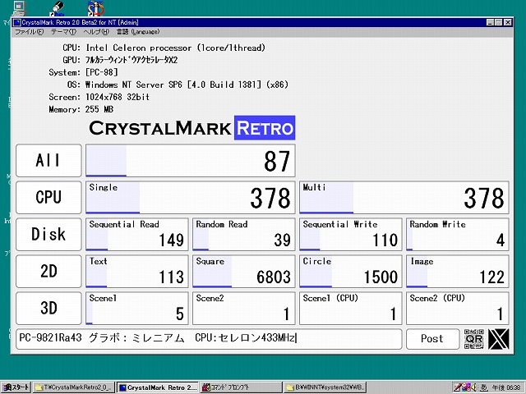Click the All score bar showing 87
This screenshot has width=526, height=394.
[191, 161]
